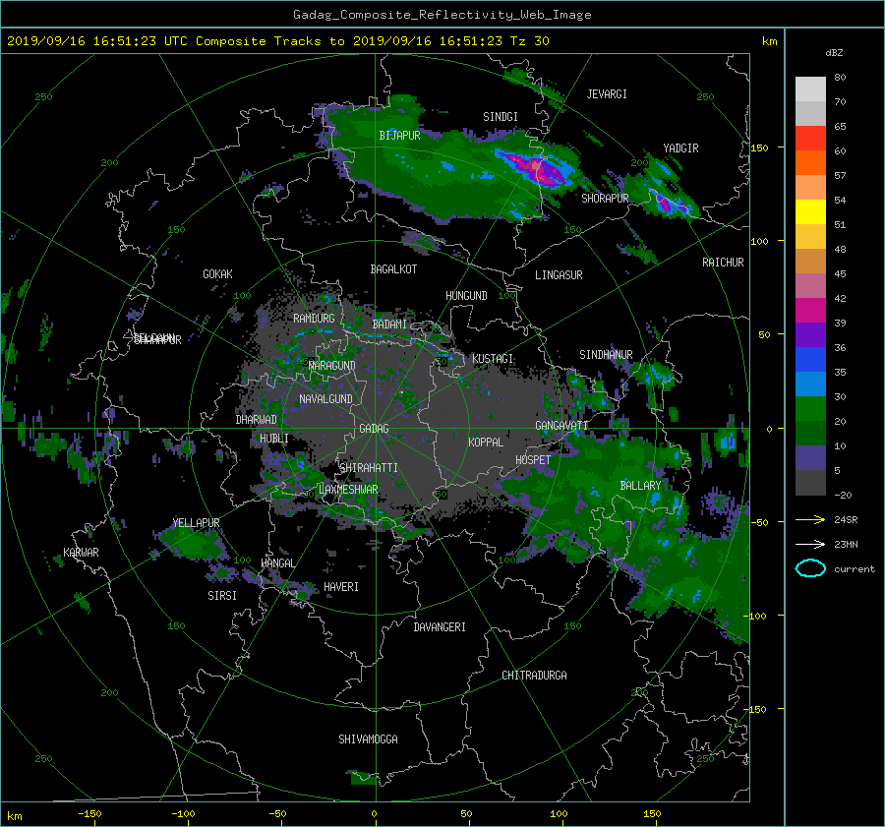The width and height of the screenshot is (885, 827).
Task: Select the magenta 39 dBZ color swatch
Action: pos(810,310)
